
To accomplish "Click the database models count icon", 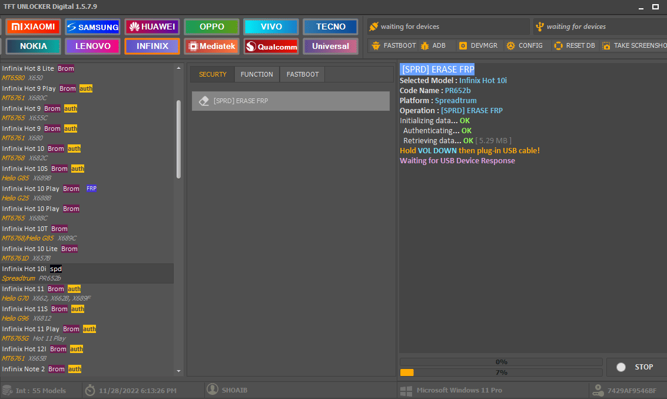I will (7, 390).
